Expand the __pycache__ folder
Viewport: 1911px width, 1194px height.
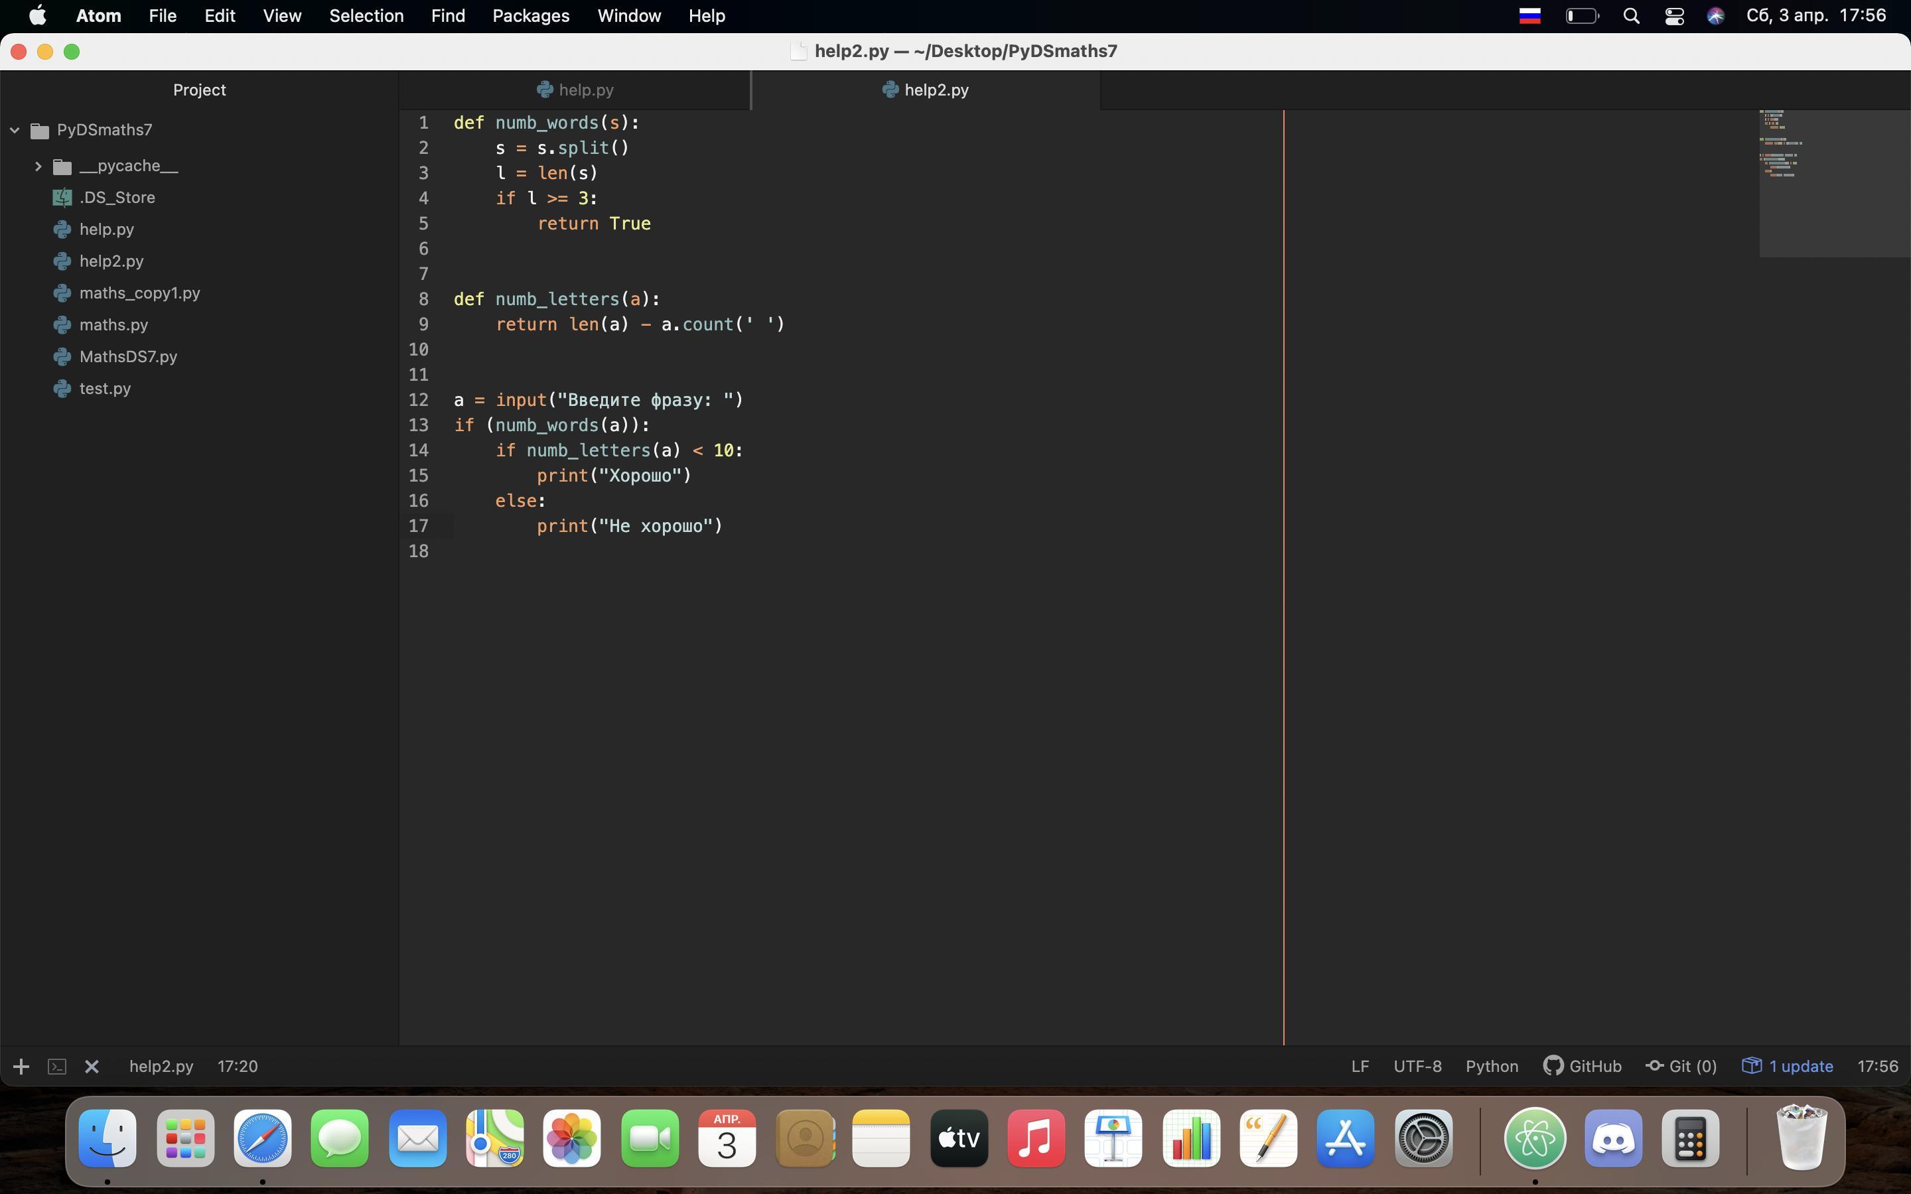37,166
